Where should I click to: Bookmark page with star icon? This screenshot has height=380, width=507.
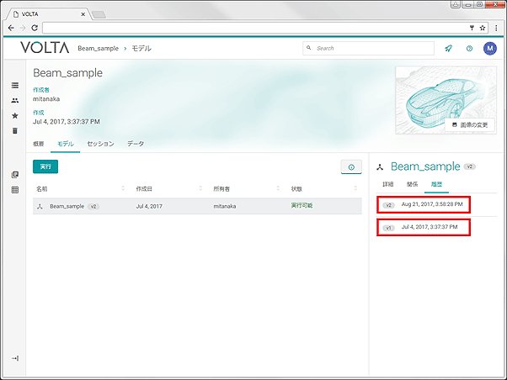pos(483,28)
